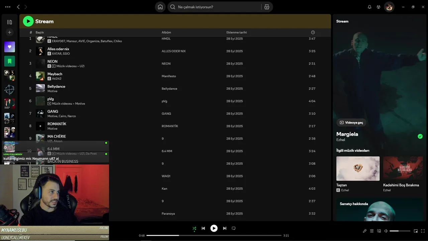Seek within the song progress bar
This screenshot has height=241, width=428.
click(214, 236)
